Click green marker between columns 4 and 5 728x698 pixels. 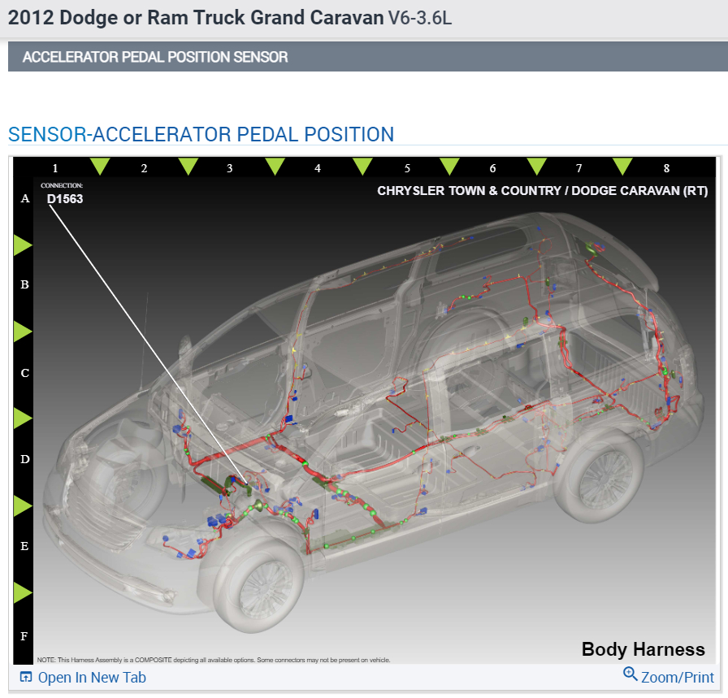362,166
